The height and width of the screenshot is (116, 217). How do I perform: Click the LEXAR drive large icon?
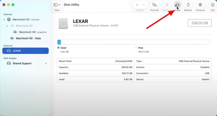click(63, 23)
